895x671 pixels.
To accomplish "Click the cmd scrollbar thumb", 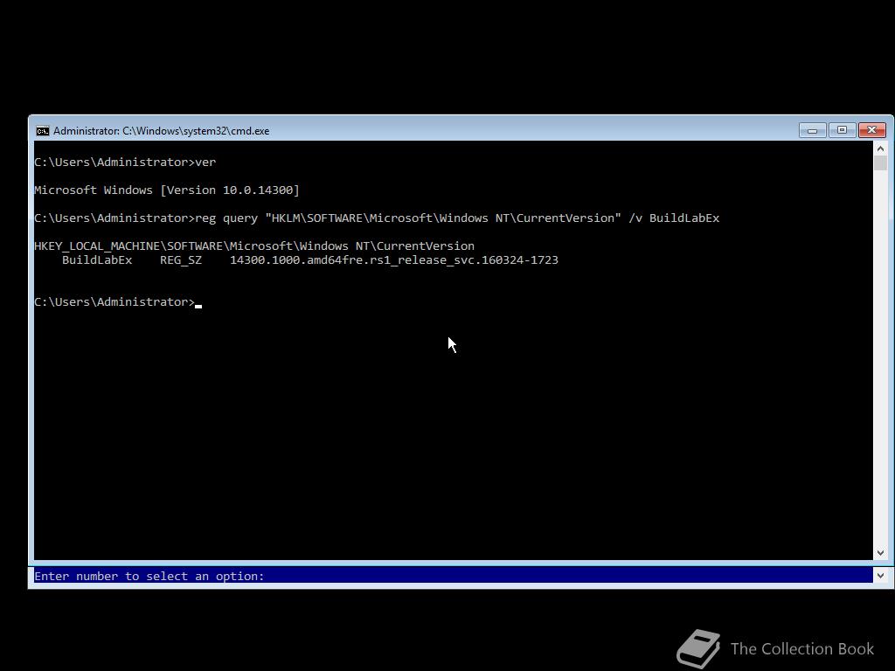I will click(x=880, y=163).
